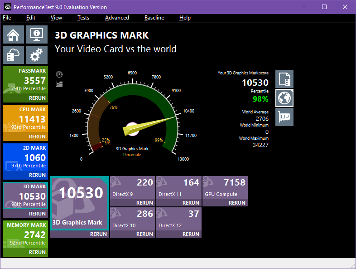Select the world globe comparison icon
Screen dimensions: 356x269
(x=284, y=98)
